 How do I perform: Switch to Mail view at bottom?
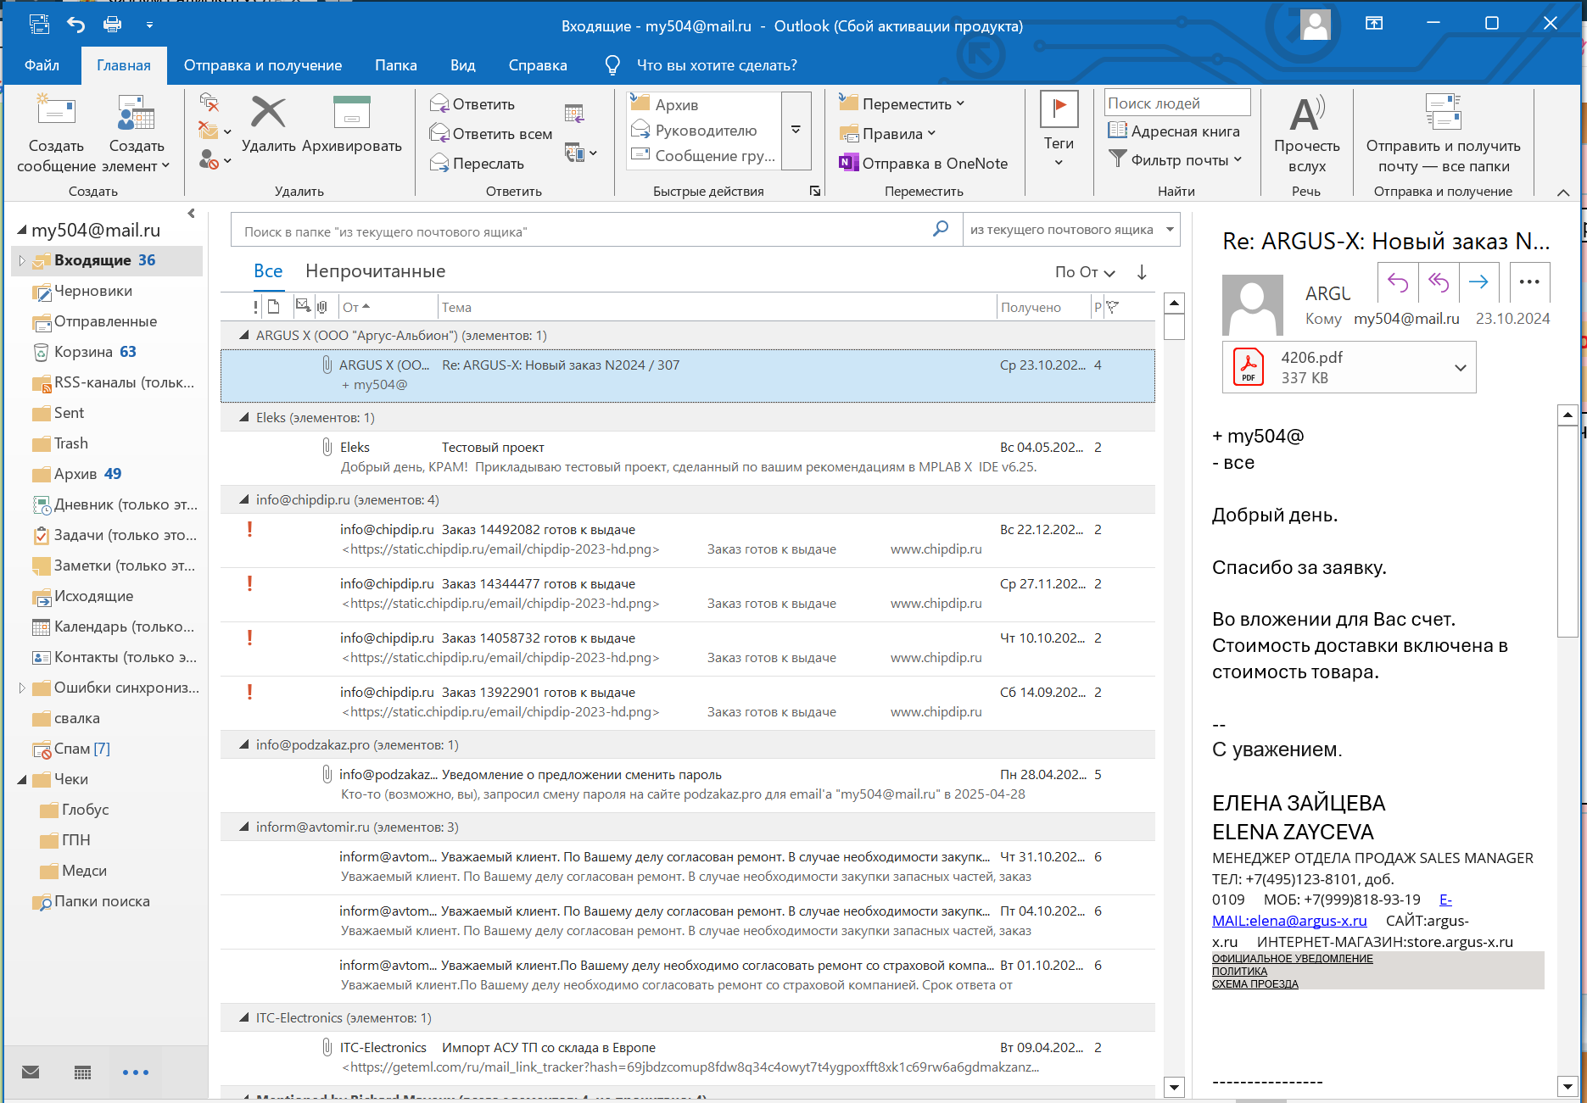click(x=31, y=1072)
